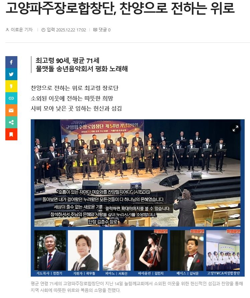Click 고양YWCA여성합창단 photo
The height and width of the screenshot is (298, 250).
223,250
